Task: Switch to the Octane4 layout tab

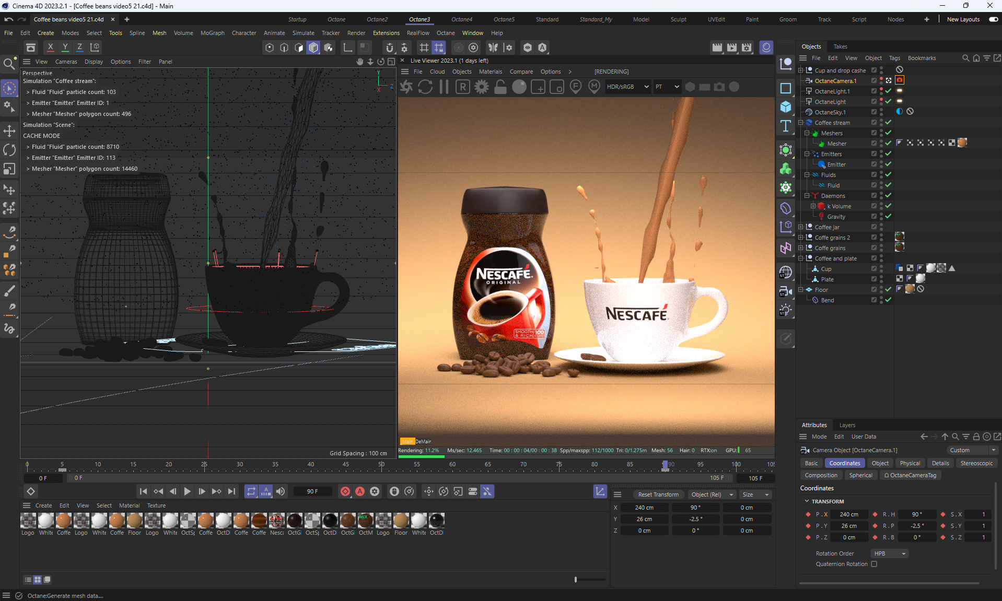Action: [462, 19]
